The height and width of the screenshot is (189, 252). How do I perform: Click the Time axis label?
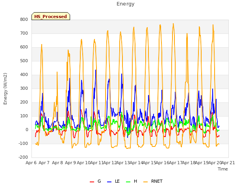point(223,169)
